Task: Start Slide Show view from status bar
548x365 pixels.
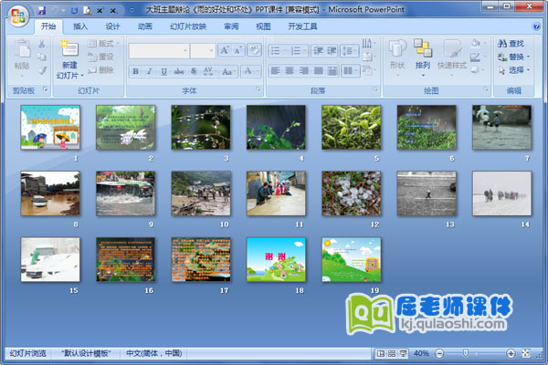Action: tap(404, 353)
